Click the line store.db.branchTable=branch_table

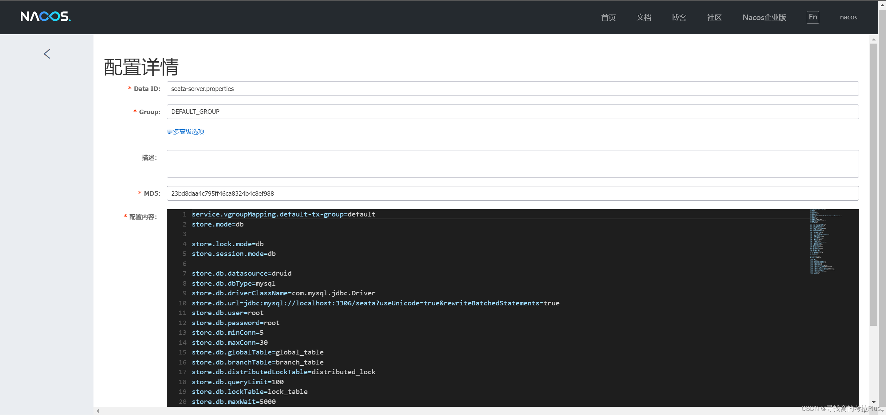(258, 362)
